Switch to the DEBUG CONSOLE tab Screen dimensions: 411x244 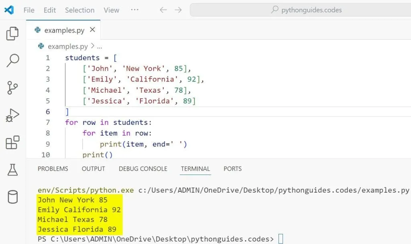(x=143, y=169)
